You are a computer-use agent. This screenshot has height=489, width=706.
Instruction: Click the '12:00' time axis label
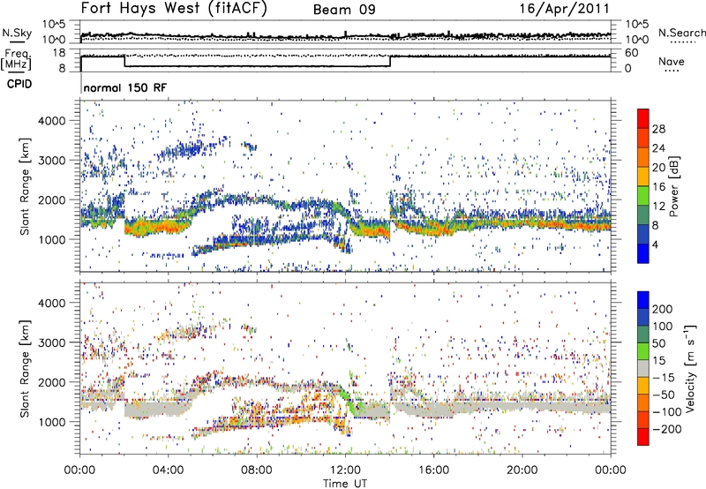pos(345,470)
